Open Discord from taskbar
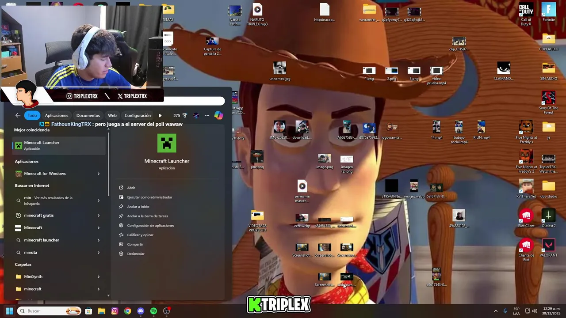Viewport: 566px width, 318px height. click(x=141, y=311)
